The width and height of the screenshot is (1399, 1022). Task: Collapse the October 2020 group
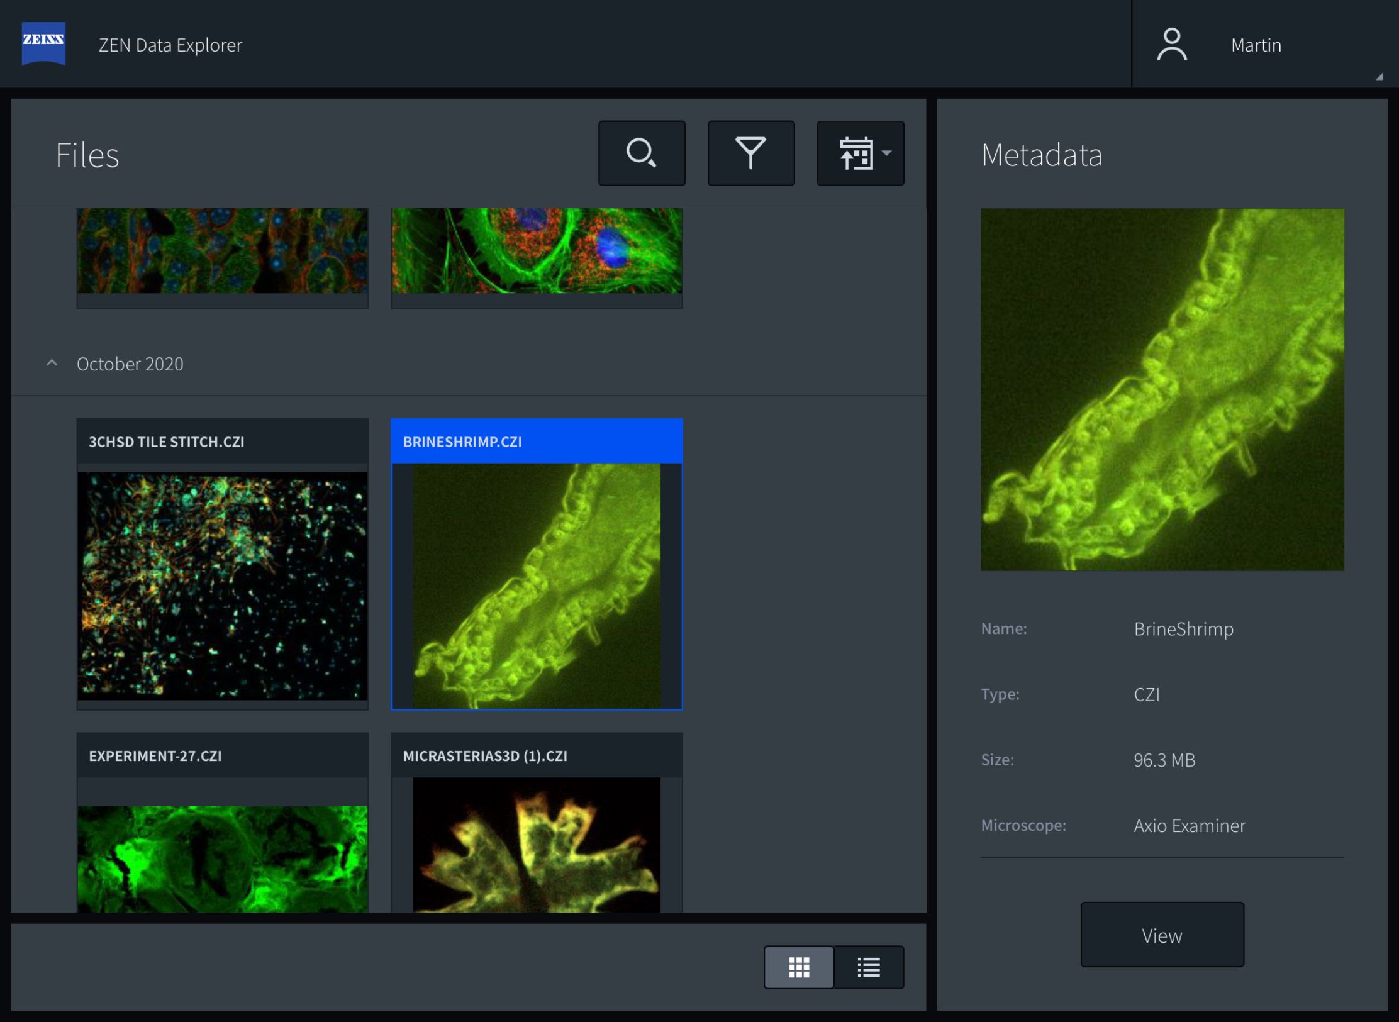click(52, 364)
